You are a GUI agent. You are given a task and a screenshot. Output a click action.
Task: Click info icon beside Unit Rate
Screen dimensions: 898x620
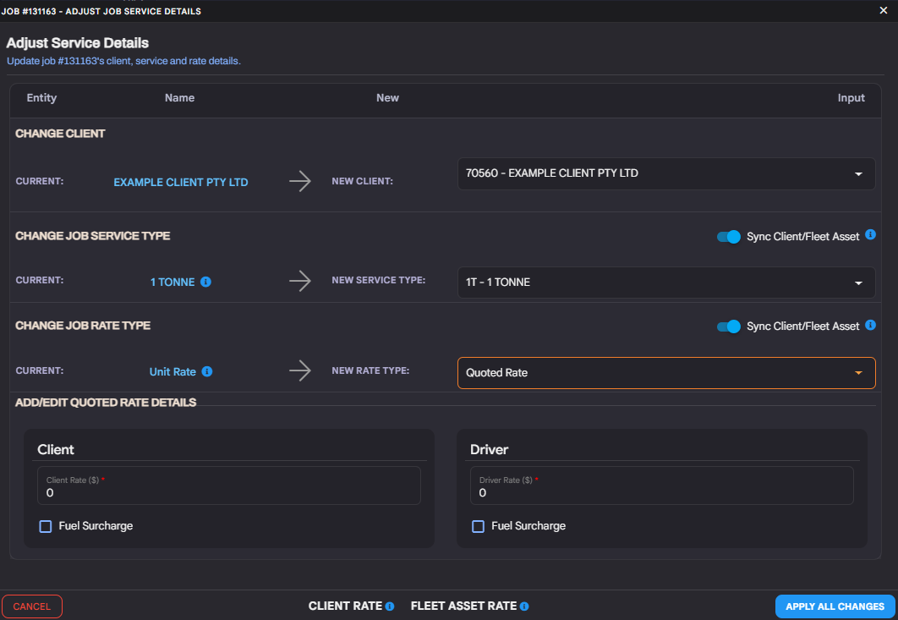coord(207,372)
